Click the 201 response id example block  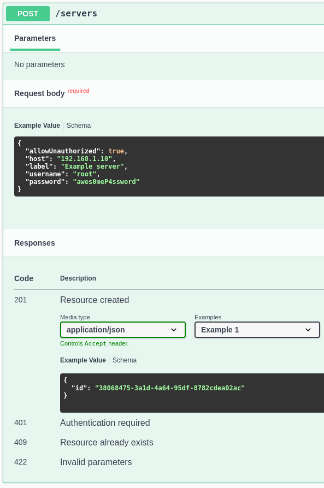coord(192,393)
